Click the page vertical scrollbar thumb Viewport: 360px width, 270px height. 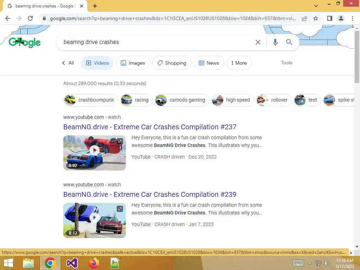pos(357,56)
